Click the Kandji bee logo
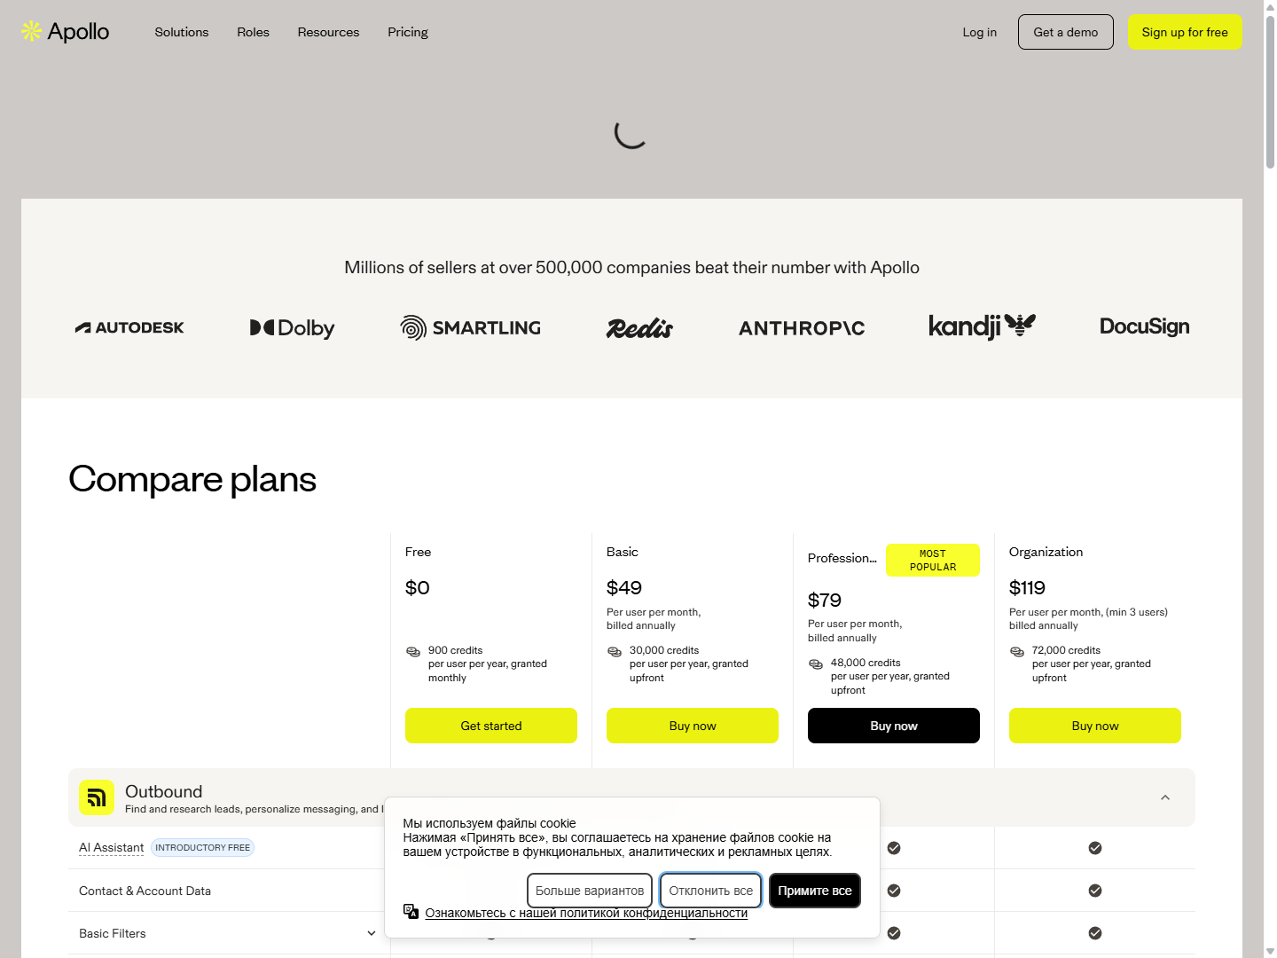Viewport: 1277px width, 958px height. coord(982,326)
